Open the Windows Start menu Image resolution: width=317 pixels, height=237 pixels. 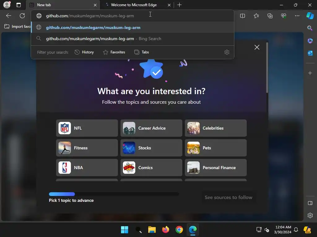(124, 230)
